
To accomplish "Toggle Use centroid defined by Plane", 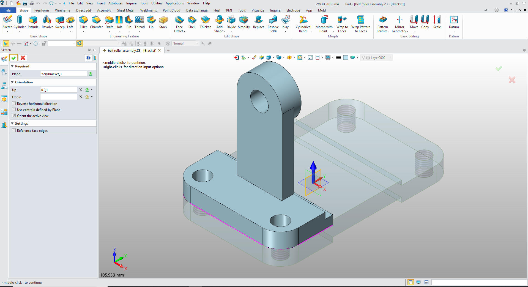I will (14, 110).
